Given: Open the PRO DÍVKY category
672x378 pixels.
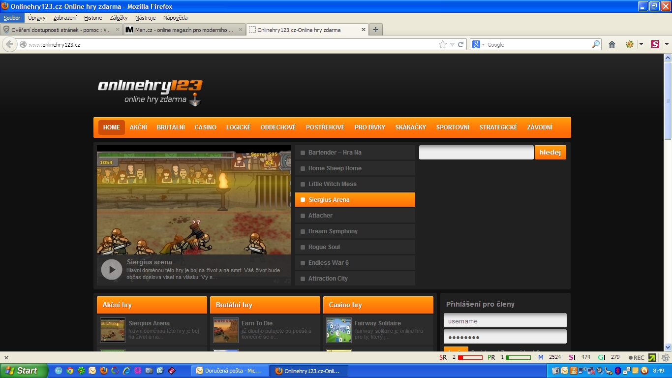Looking at the screenshot, I should click(370, 127).
